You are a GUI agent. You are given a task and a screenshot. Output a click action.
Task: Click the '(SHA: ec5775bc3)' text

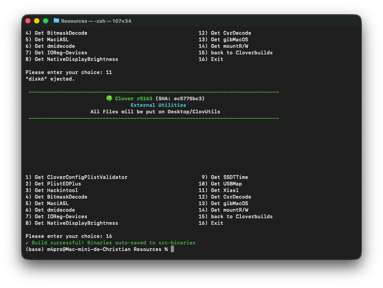[x=180, y=98]
